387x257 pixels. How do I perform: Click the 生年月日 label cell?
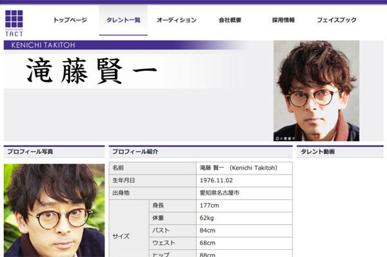pyautogui.click(x=153, y=180)
